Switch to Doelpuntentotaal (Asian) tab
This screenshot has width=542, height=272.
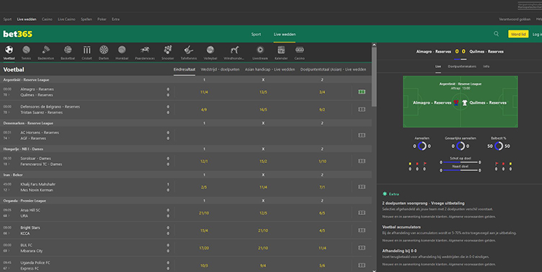(x=333, y=69)
